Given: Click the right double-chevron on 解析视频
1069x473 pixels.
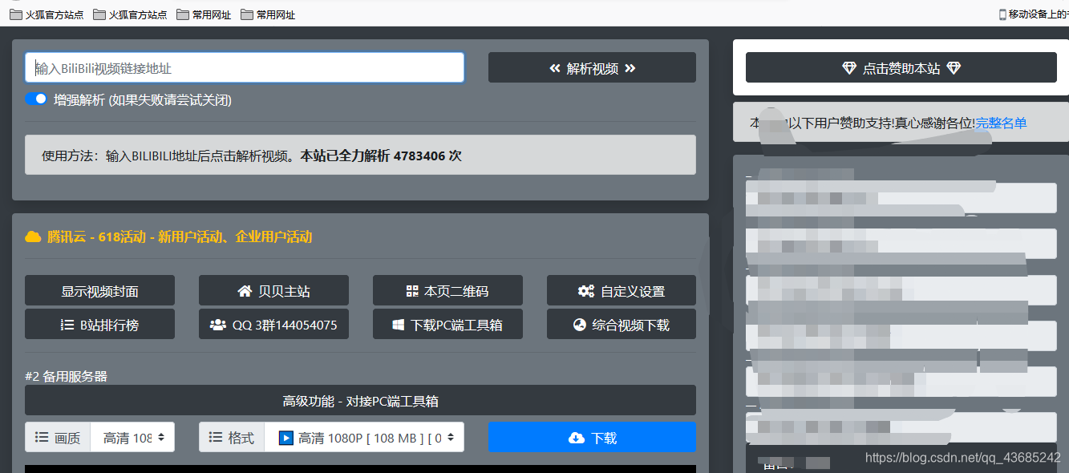Looking at the screenshot, I should click(x=630, y=68).
